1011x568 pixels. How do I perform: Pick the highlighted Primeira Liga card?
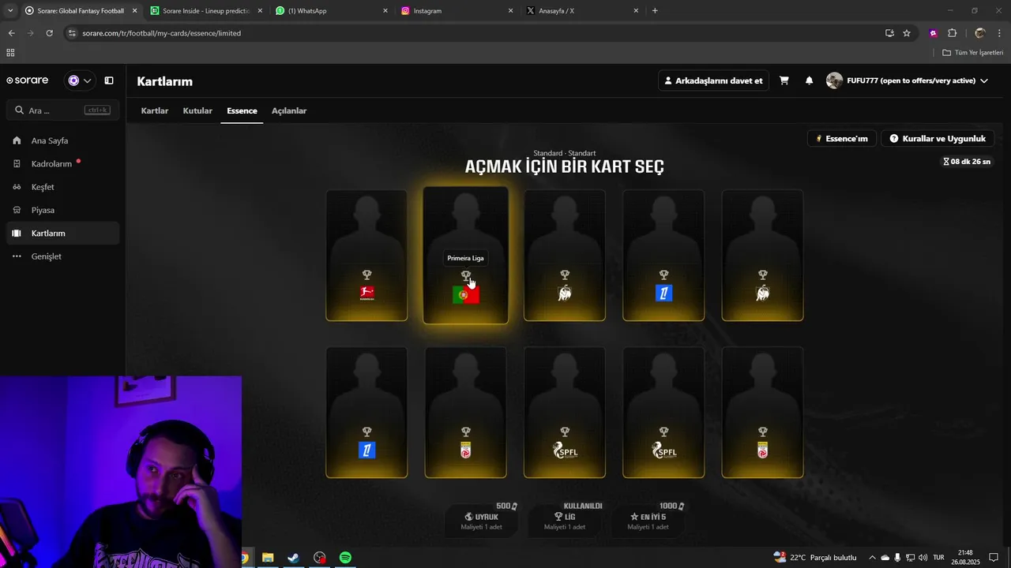point(465,256)
